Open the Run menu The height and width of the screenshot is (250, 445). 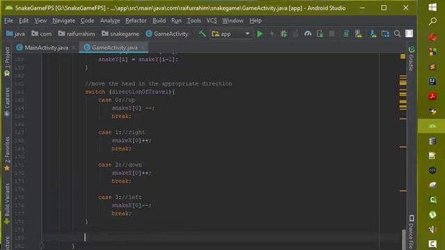pyautogui.click(x=176, y=20)
